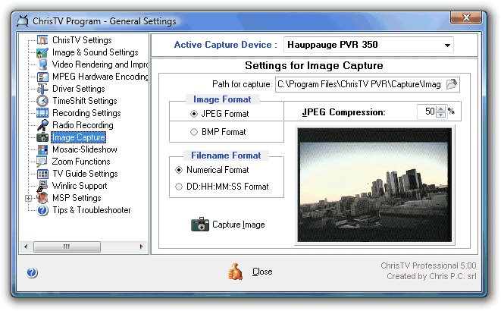Open Radio Recording microphone icon
The width and height of the screenshot is (501, 311).
tap(42, 125)
